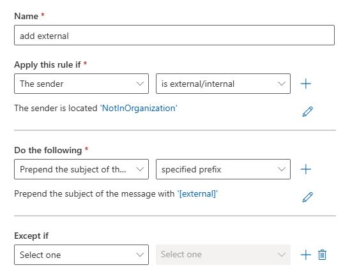Edit the 'NotInOrganization' condition with pencil icon

pos(307,112)
